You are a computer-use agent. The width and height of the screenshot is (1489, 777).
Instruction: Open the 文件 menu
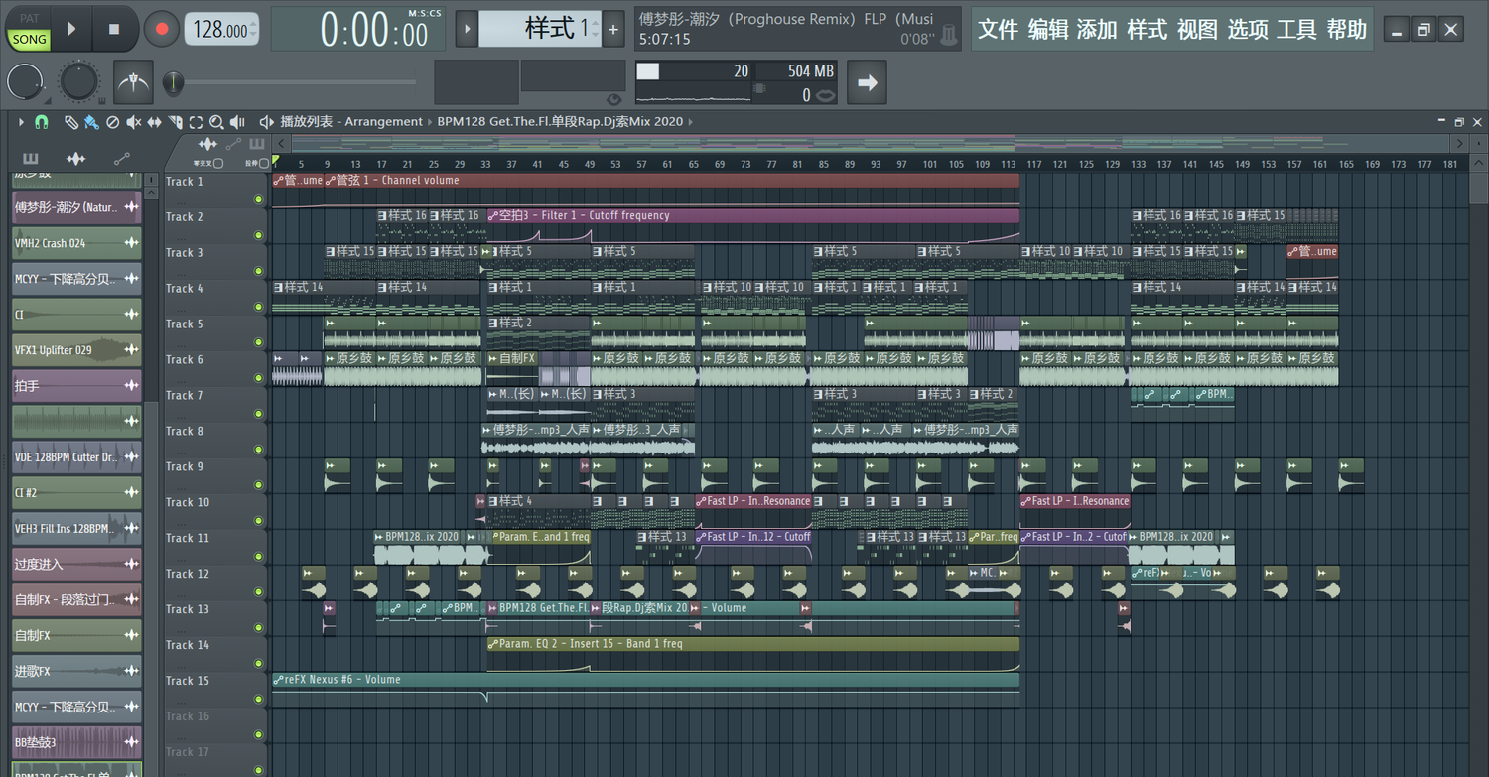(x=998, y=30)
